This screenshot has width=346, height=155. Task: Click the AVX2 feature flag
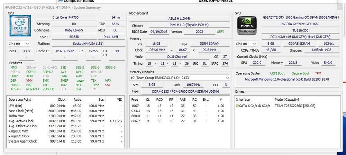[x=80, y=72]
